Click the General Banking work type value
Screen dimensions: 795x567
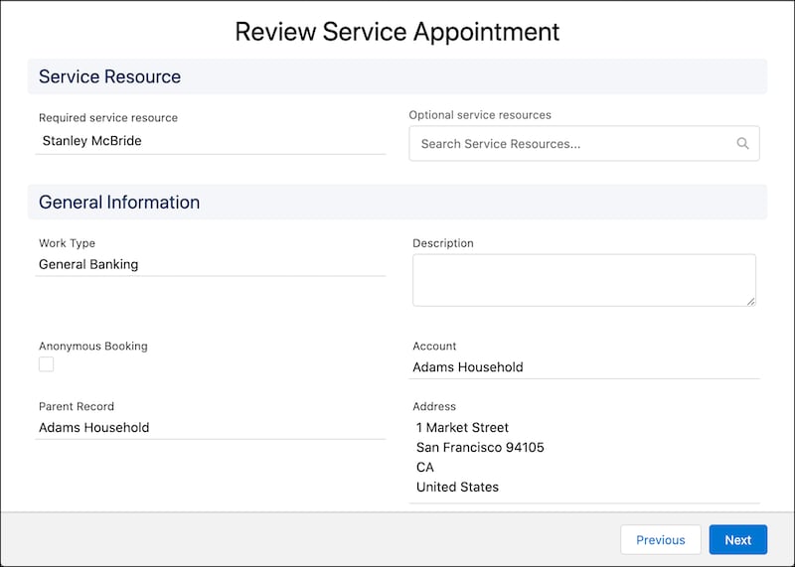[88, 264]
